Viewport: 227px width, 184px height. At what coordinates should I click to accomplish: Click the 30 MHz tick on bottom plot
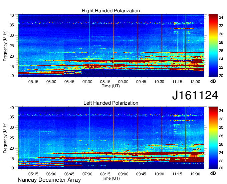(x=12, y=127)
